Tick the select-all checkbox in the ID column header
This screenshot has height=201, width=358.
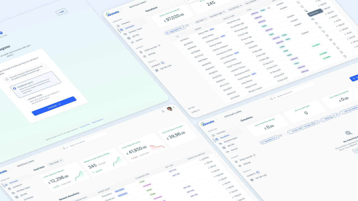(173, 38)
